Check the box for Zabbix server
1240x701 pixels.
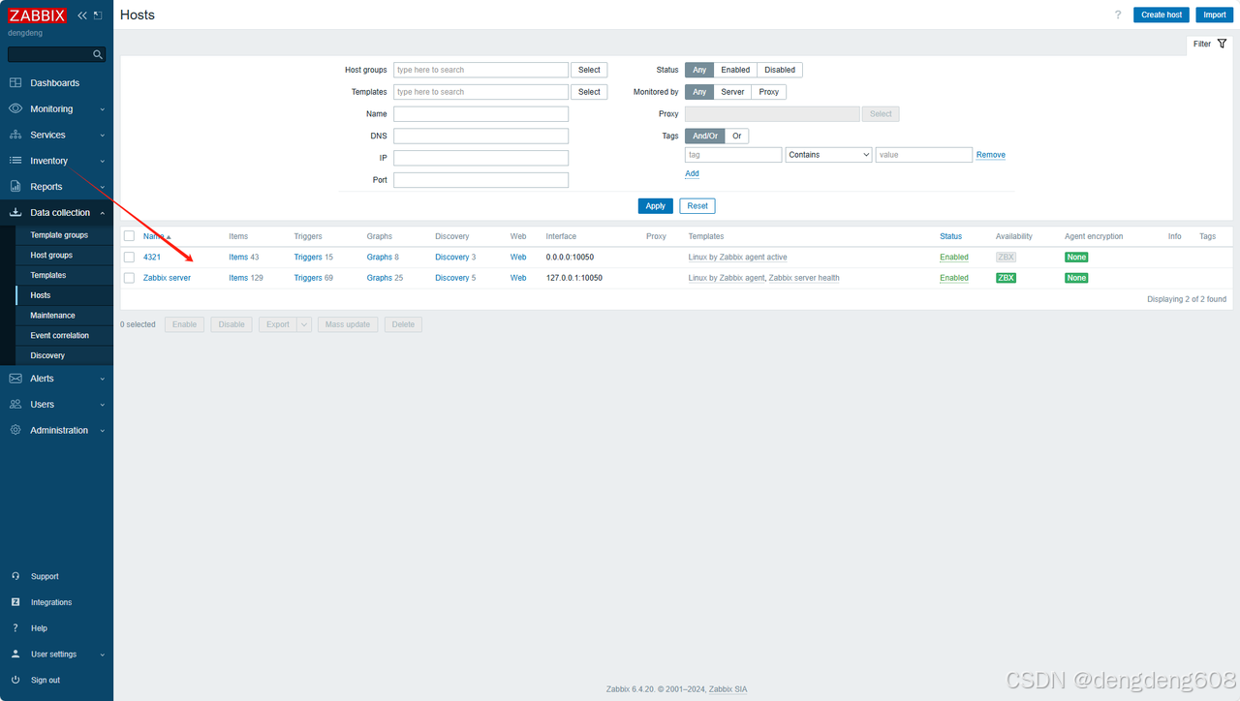pyautogui.click(x=129, y=278)
